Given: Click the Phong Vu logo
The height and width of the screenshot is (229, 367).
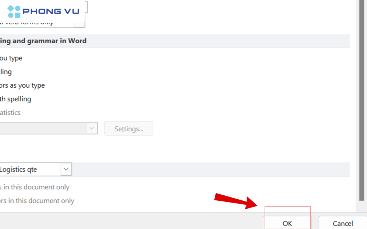Looking at the screenshot, I should (43, 11).
